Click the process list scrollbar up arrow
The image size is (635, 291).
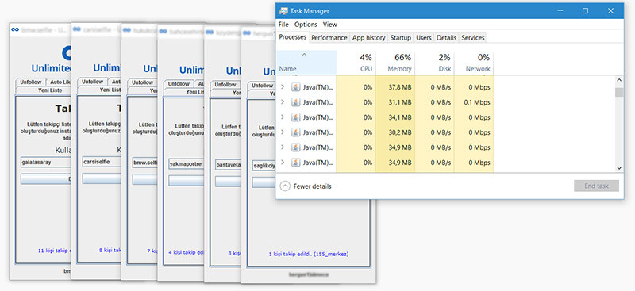[619, 80]
